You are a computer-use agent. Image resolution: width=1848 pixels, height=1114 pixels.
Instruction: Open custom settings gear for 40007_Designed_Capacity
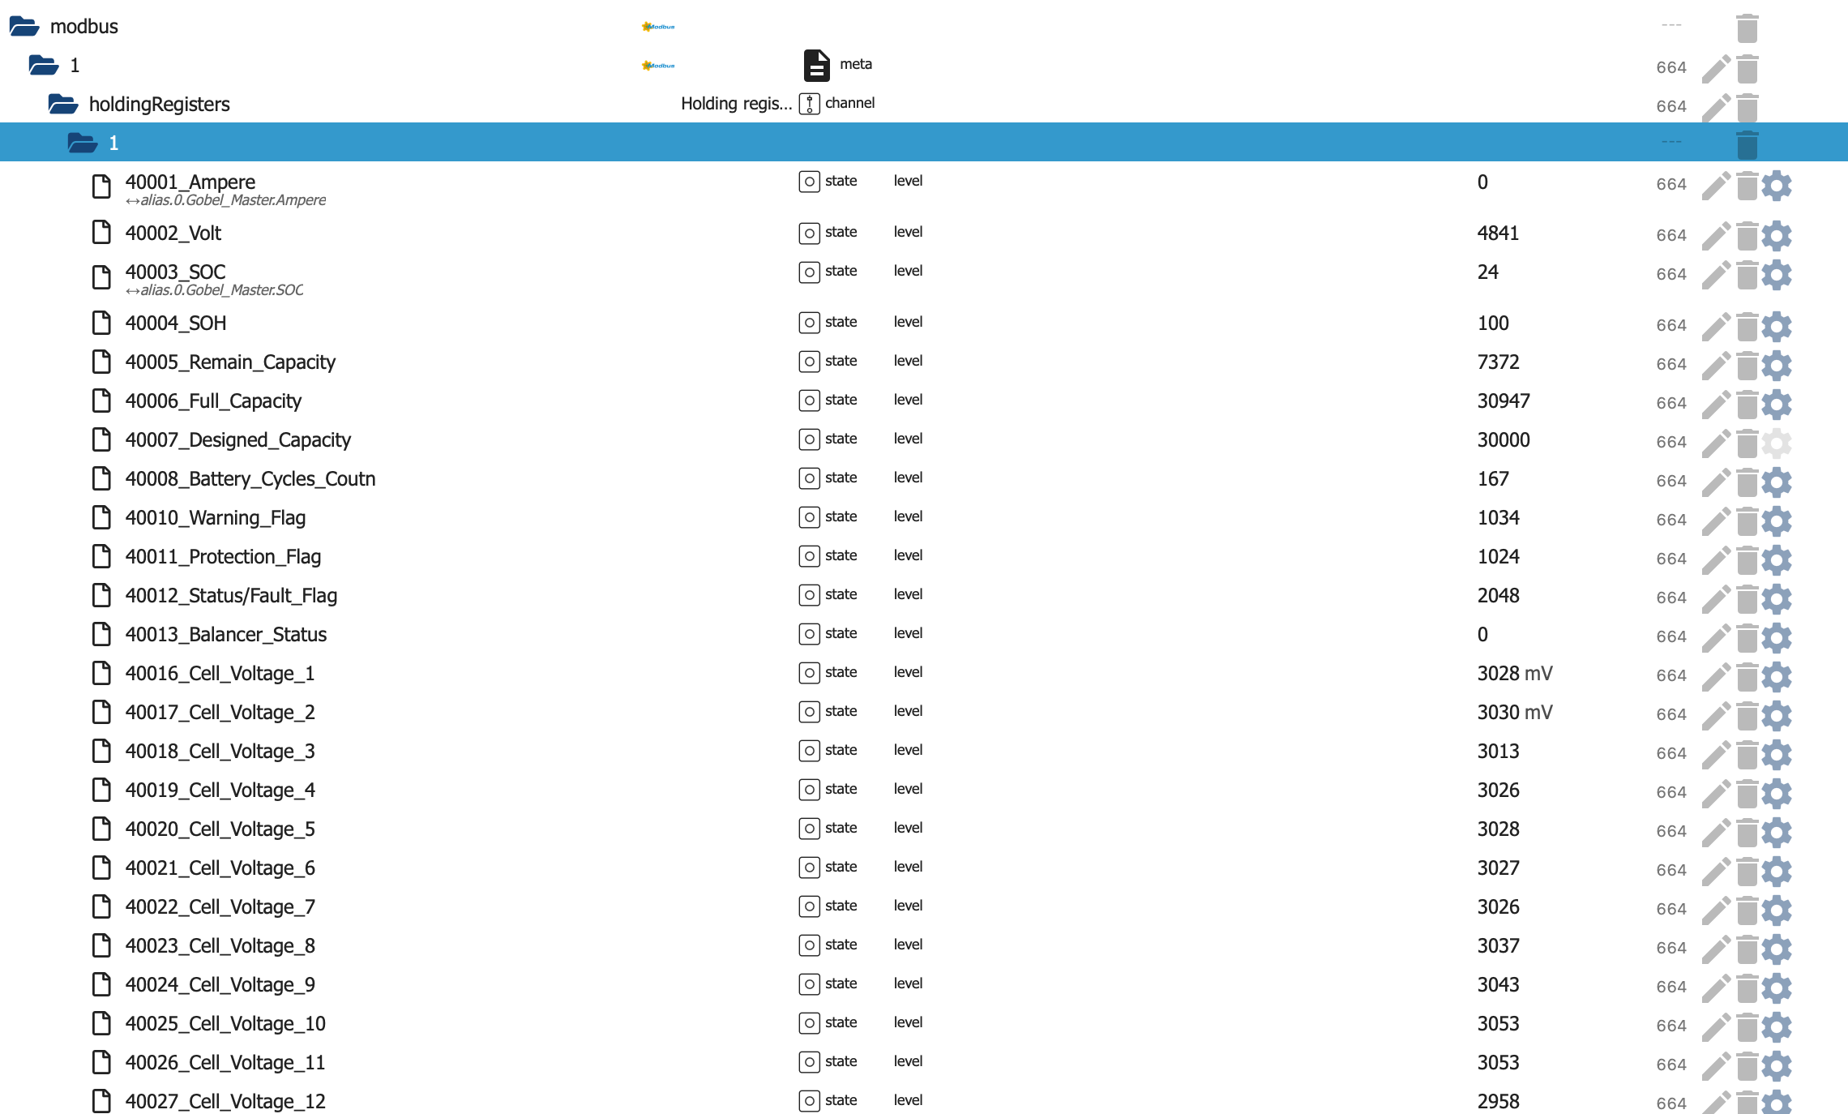point(1777,442)
